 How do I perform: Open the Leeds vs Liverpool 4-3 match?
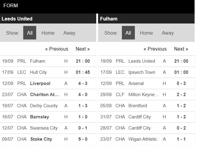(x=40, y=83)
